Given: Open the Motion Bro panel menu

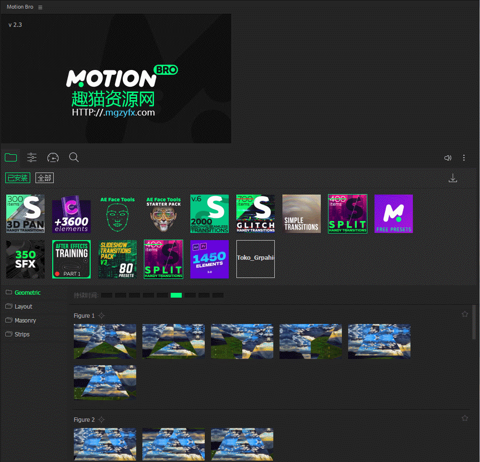Looking at the screenshot, I should [40, 7].
